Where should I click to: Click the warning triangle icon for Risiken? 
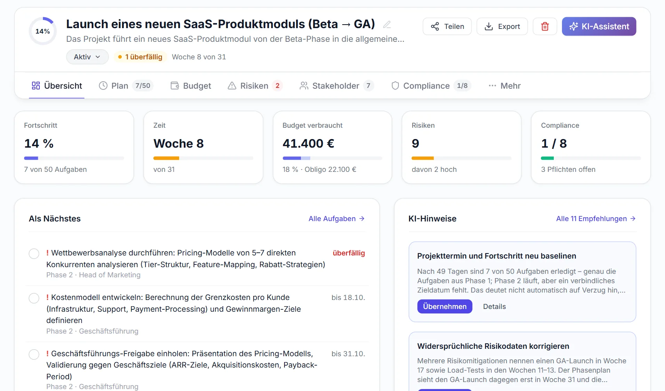232,86
